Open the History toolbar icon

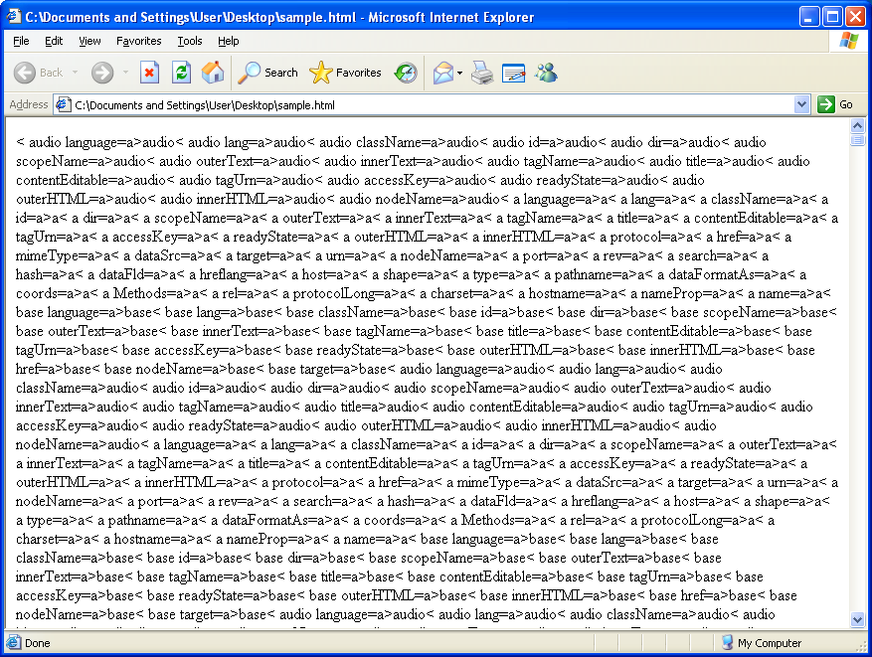406,73
